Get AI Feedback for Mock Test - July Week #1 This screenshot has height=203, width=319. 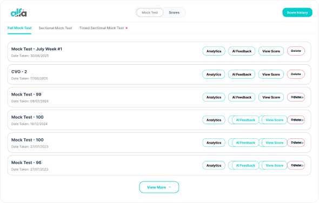click(x=242, y=51)
